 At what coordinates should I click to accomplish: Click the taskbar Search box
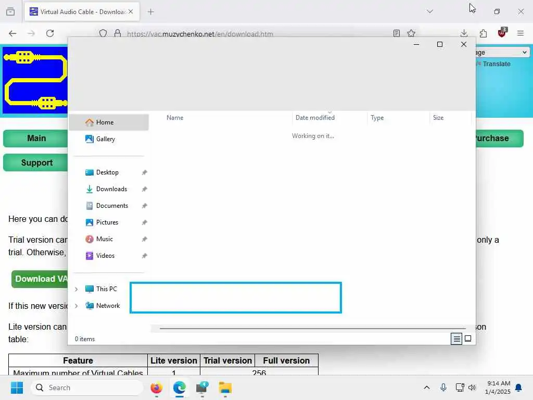87,387
